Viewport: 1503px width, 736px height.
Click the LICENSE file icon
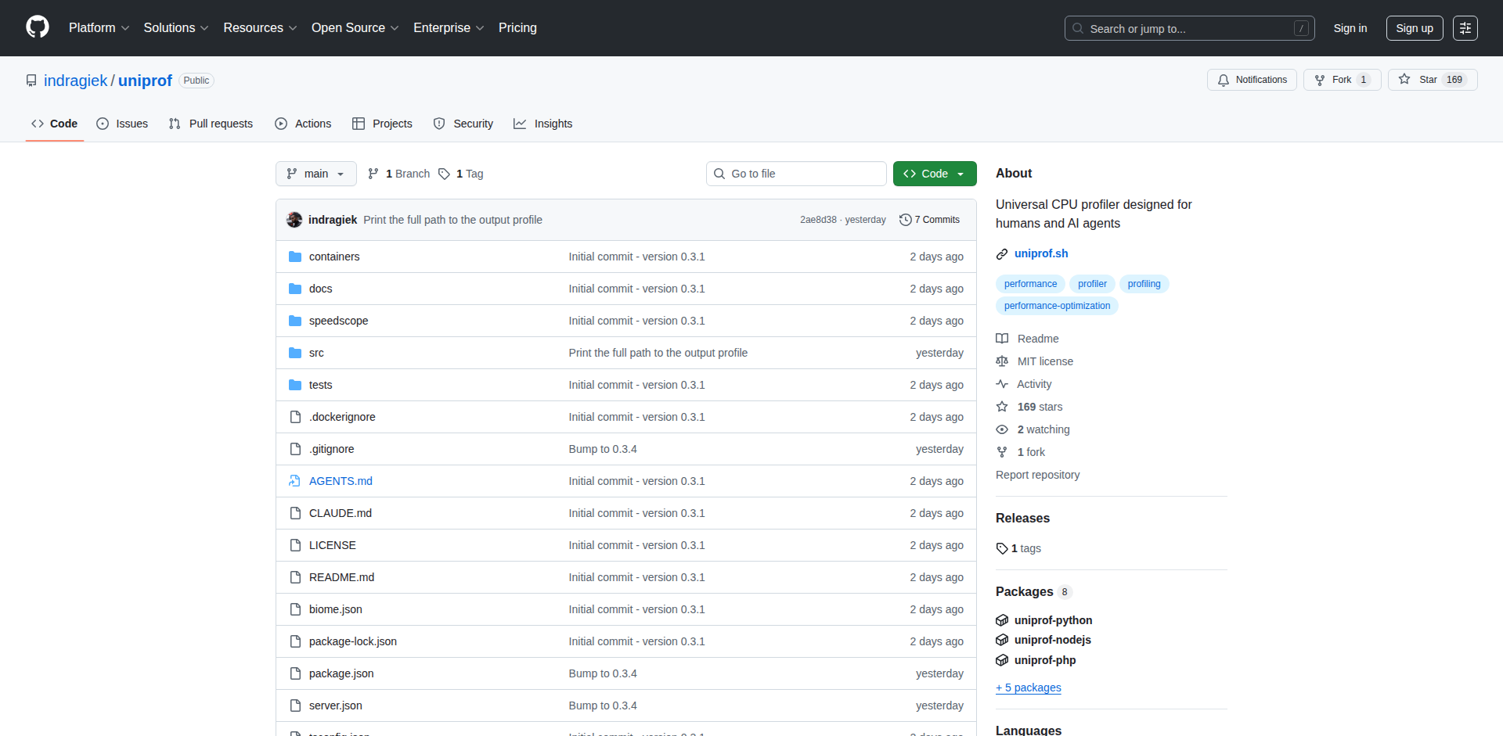click(x=295, y=545)
